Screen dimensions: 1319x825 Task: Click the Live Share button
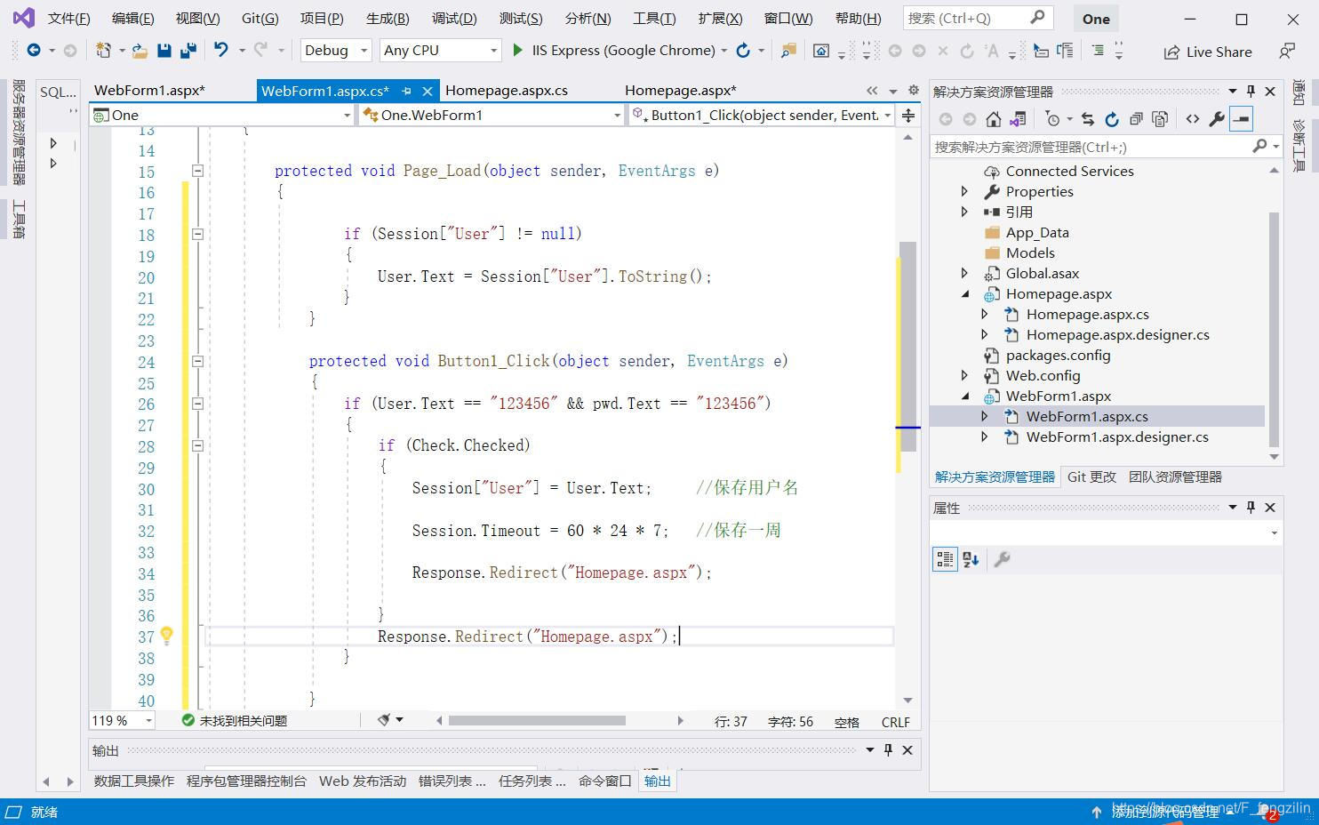(1208, 52)
